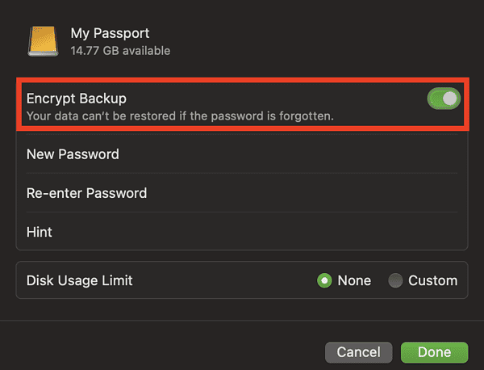Click the Hint label text

[40, 232]
